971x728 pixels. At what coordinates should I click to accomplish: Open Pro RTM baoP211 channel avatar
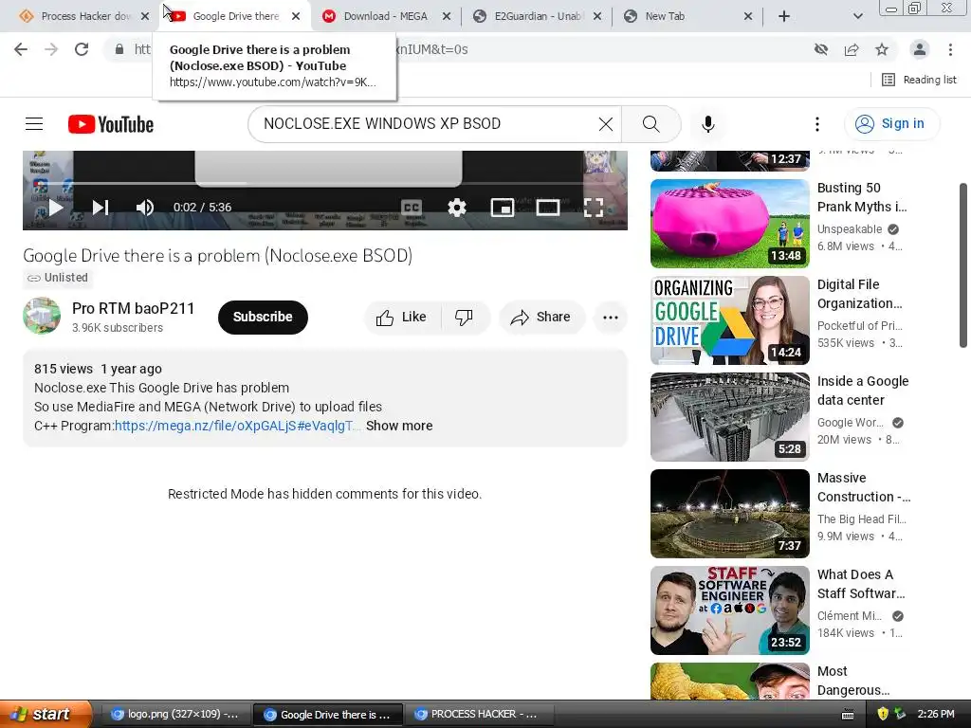42,316
